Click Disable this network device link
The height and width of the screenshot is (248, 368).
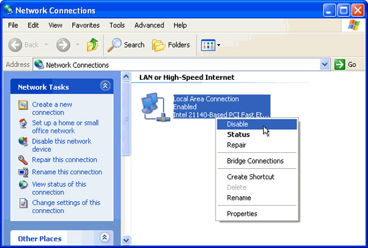pos(62,145)
